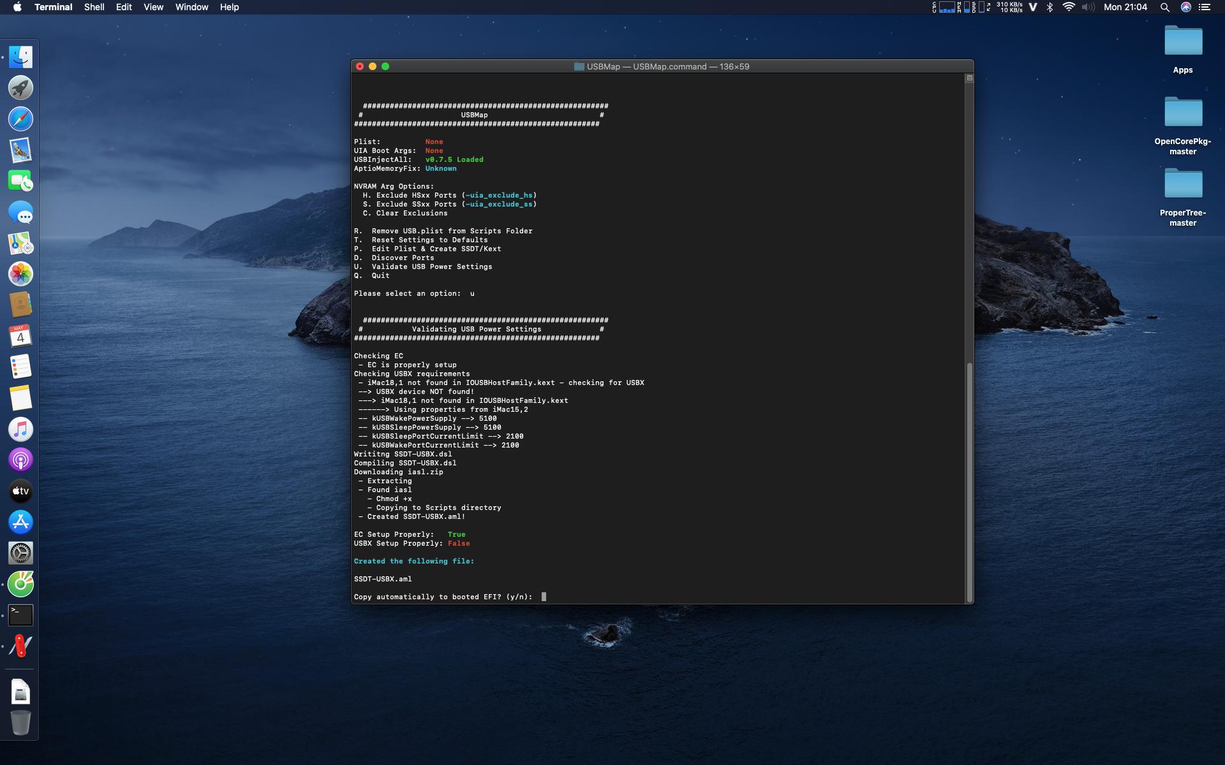
Task: Open Notification Center in the menu bar
Action: 1205,7
